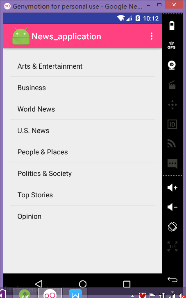Tap the Android home circle button

tap(83, 284)
